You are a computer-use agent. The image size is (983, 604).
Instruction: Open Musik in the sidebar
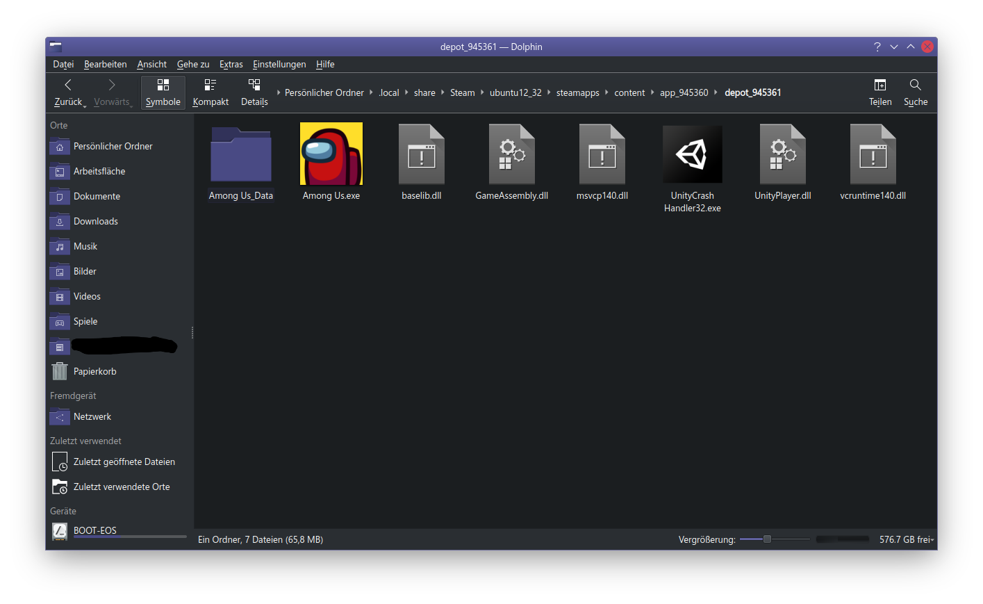(x=119, y=247)
